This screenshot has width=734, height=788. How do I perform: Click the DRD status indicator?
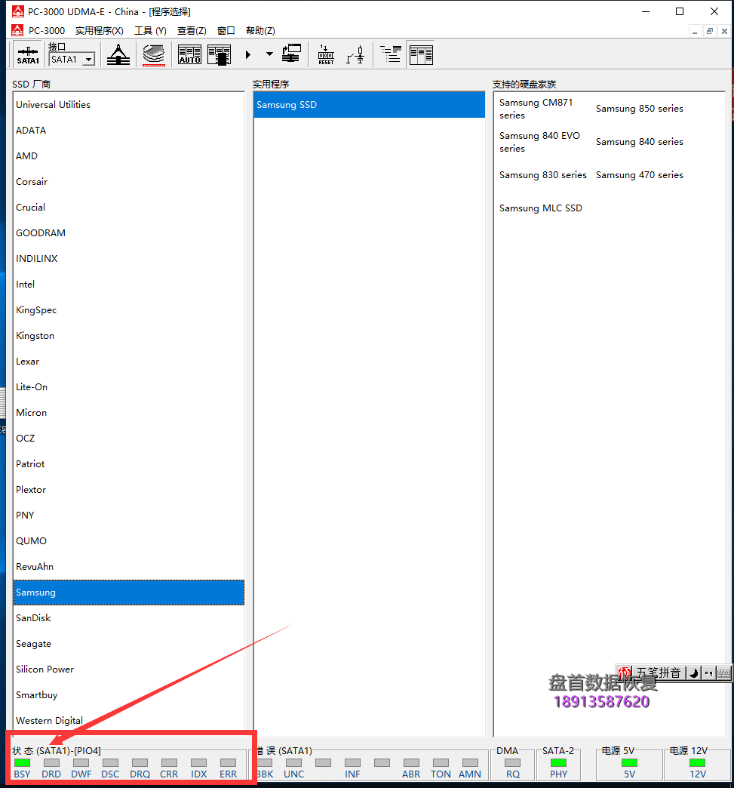pos(51,763)
